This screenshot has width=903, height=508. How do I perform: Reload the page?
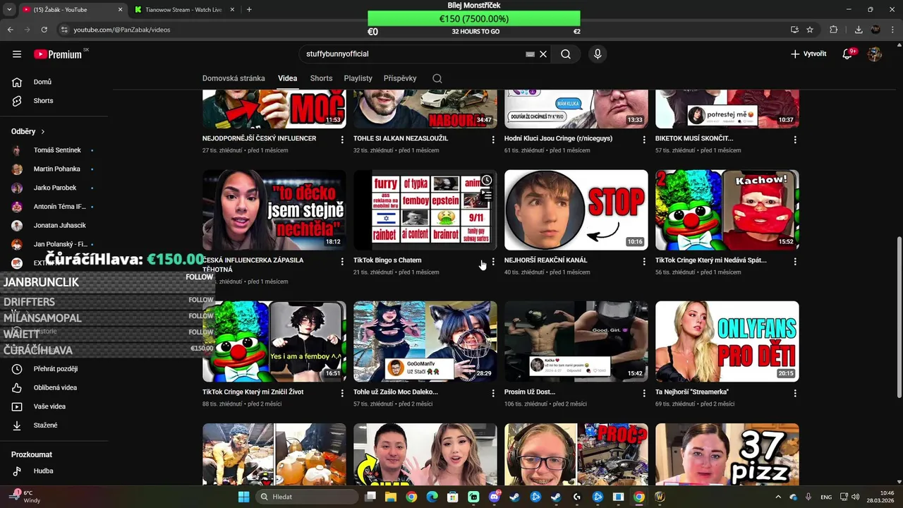pyautogui.click(x=44, y=30)
